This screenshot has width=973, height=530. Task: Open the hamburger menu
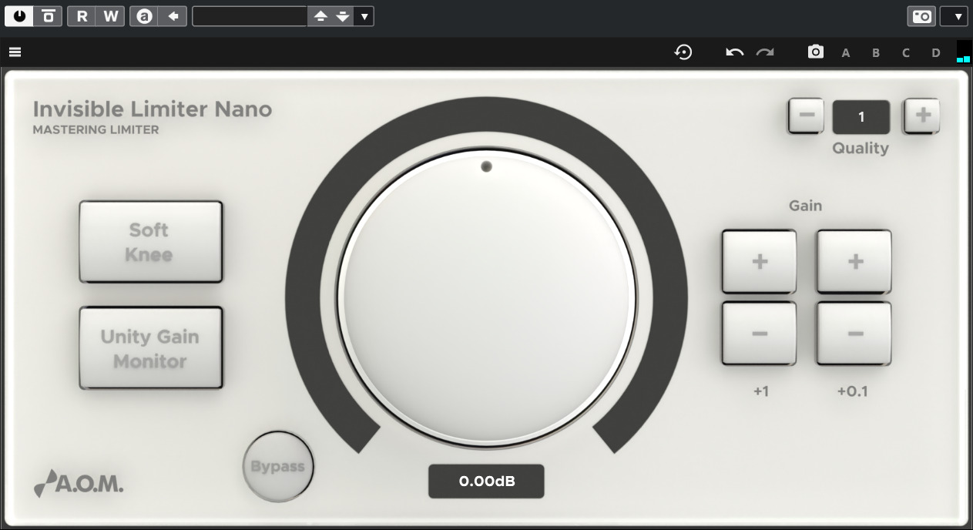pyautogui.click(x=15, y=52)
